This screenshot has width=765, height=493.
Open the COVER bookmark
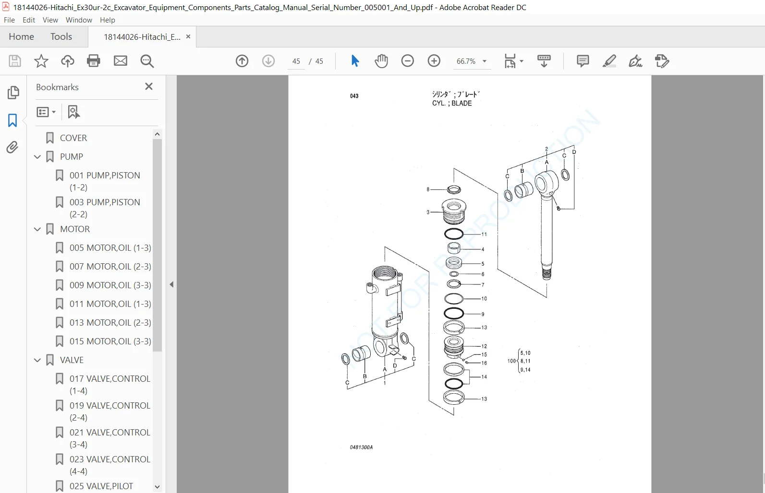click(73, 138)
